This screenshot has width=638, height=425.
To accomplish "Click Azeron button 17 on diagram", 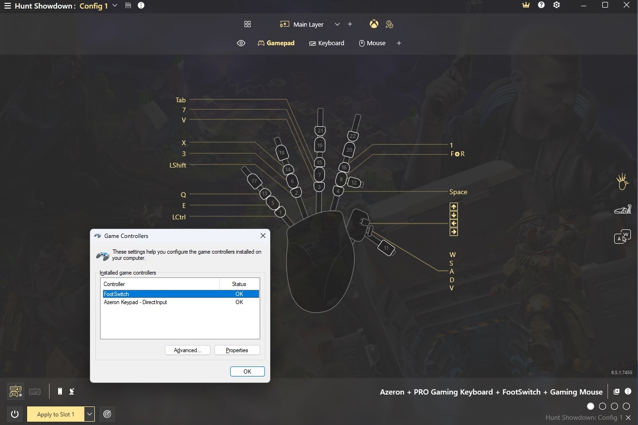I will [254, 181].
